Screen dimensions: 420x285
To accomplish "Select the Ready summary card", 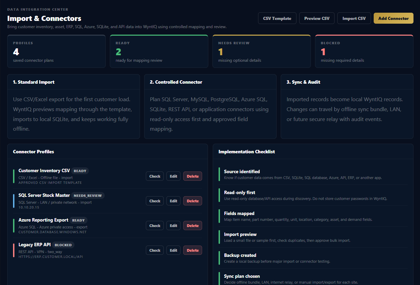I will click(x=159, y=51).
